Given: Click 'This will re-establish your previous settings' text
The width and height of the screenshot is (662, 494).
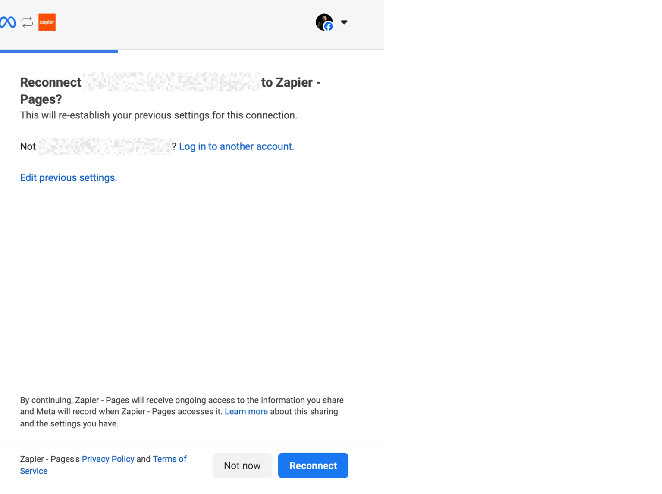Looking at the screenshot, I should (x=158, y=115).
